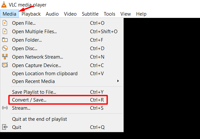Click the Open Capture Device icon
The width and height of the screenshot is (200, 139).
click(x=5, y=65)
